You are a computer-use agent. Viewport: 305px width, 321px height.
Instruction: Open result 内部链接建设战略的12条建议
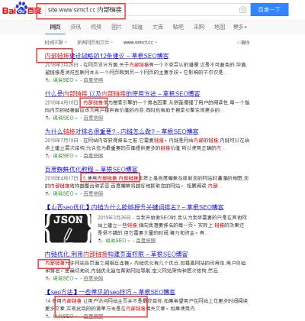pos(107,56)
